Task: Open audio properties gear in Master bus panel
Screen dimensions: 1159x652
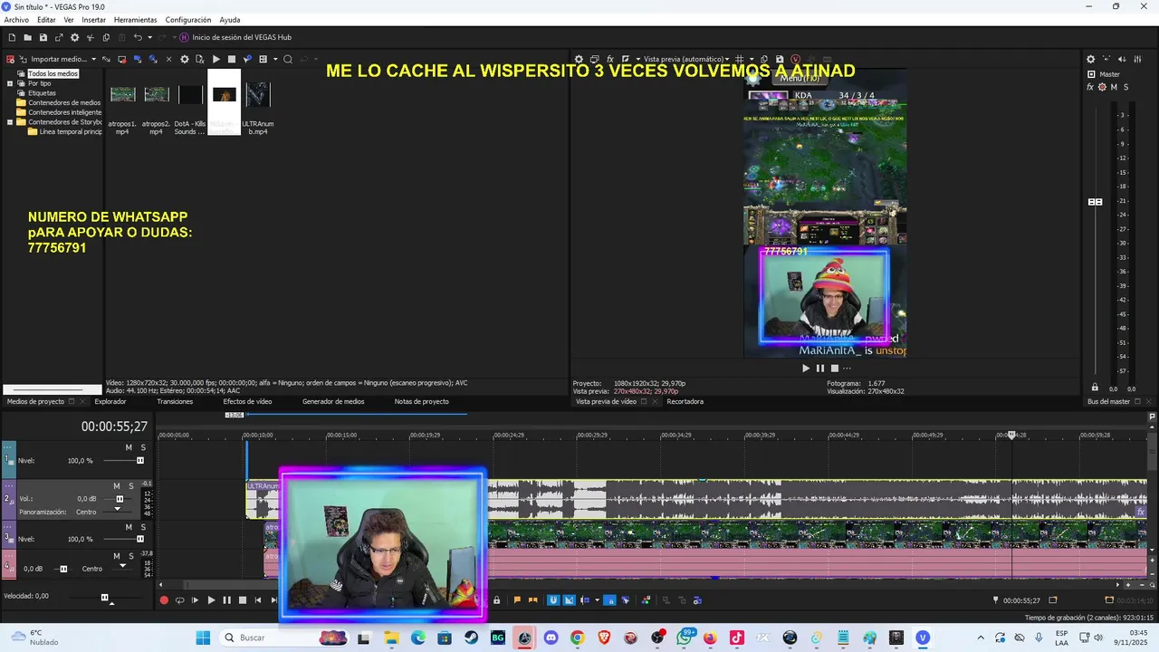Action: coord(1090,59)
